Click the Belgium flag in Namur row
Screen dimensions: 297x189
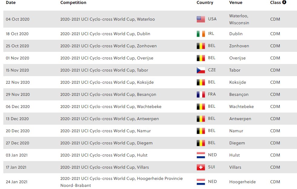pos(201,131)
